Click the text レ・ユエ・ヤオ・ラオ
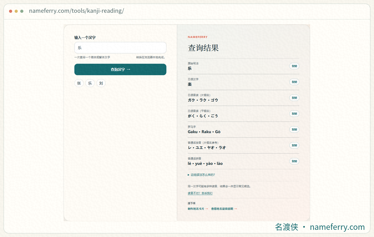 (x=207, y=148)
